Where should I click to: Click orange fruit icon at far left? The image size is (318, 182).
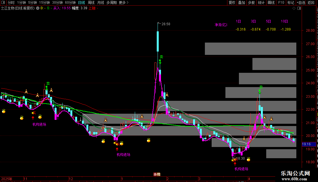tap(4, 111)
